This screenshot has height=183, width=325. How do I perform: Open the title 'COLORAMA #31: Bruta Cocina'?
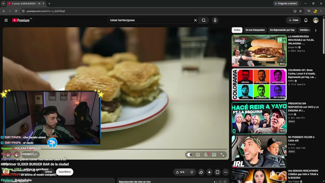302,73
